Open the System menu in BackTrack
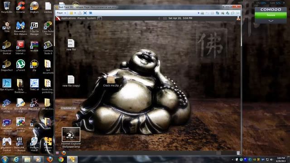 [x=92, y=18]
